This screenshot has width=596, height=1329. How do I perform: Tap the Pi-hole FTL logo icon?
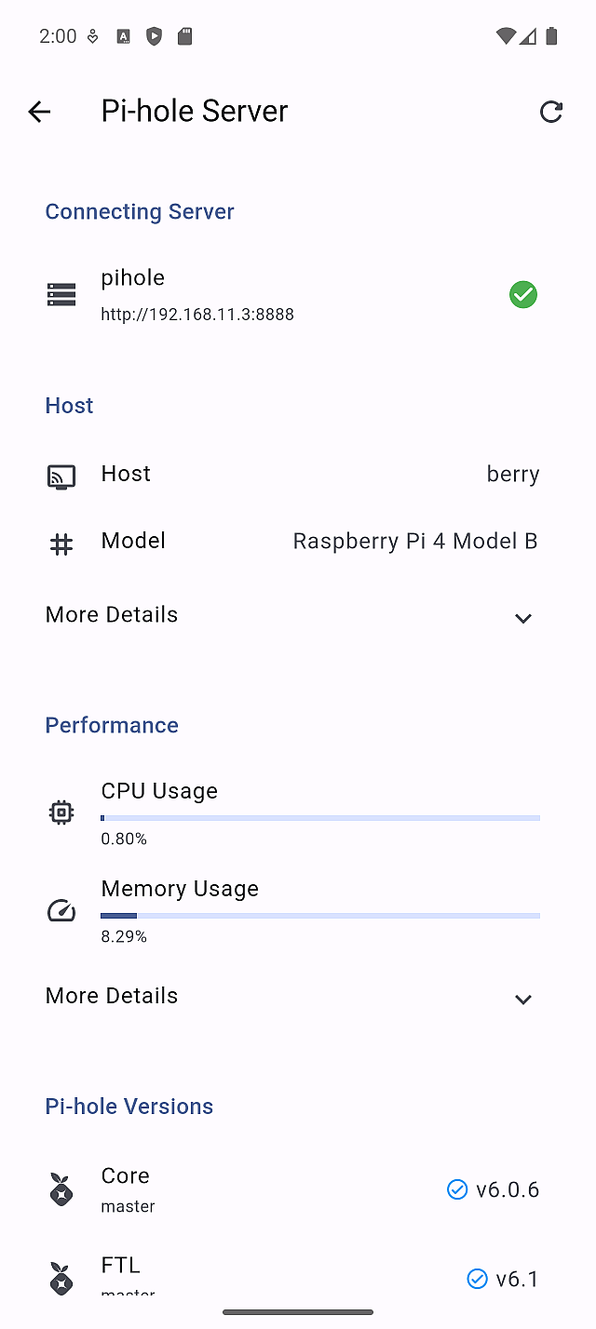pyautogui.click(x=61, y=1278)
